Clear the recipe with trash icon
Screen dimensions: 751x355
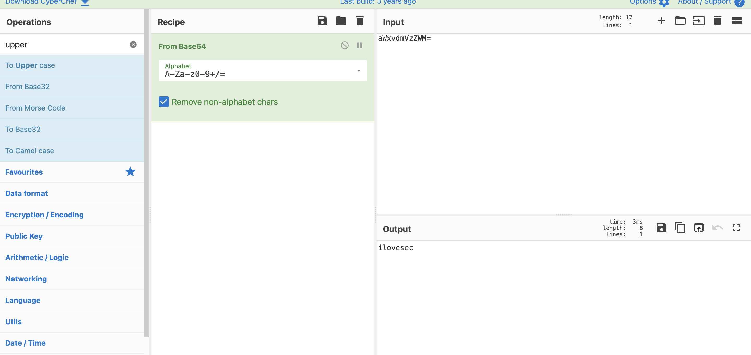pos(360,21)
